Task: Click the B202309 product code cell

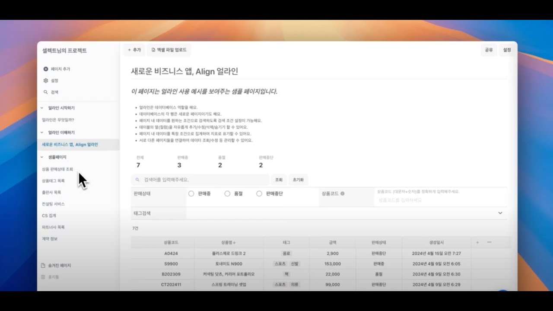Action: click(x=171, y=274)
